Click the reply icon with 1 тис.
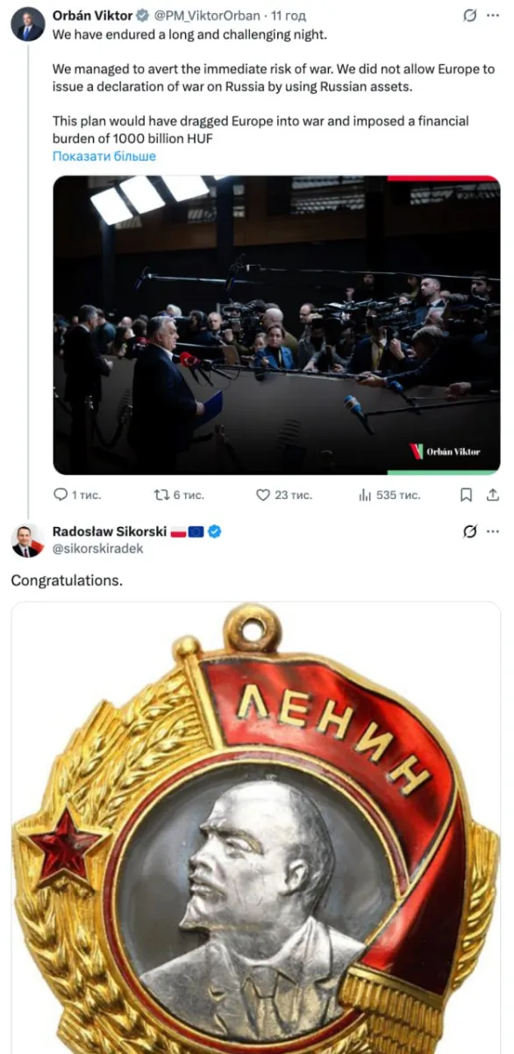The width and height of the screenshot is (514, 1054). pos(61,495)
